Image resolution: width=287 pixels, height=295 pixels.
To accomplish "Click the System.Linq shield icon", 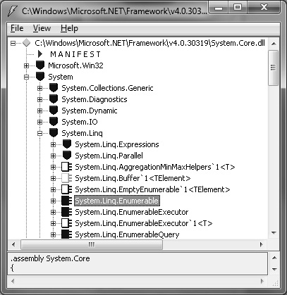I will click(x=54, y=133).
